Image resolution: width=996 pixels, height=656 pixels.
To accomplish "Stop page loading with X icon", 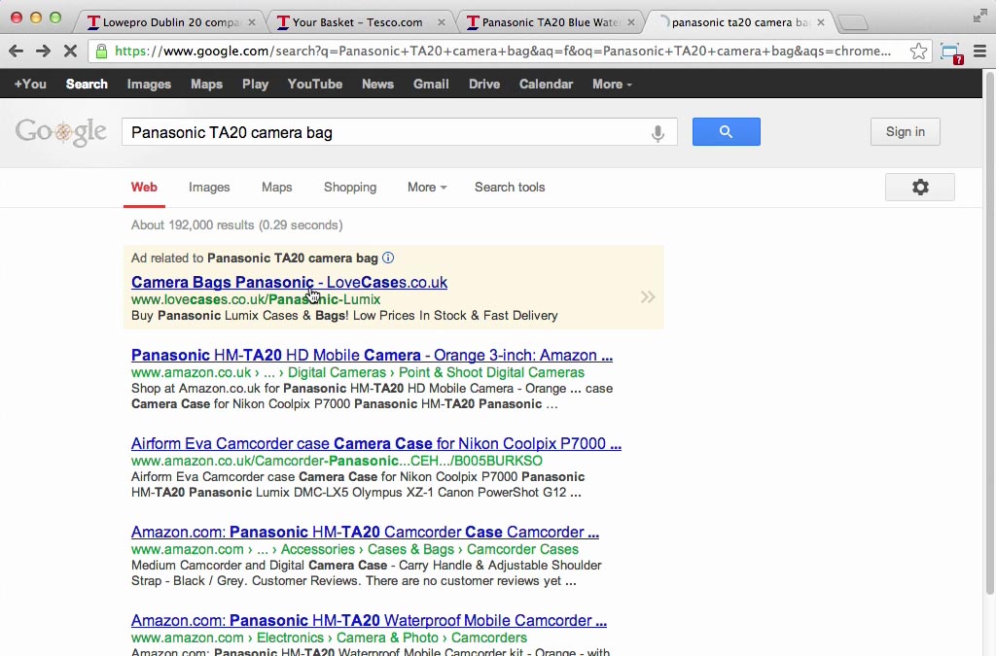I will click(x=70, y=51).
